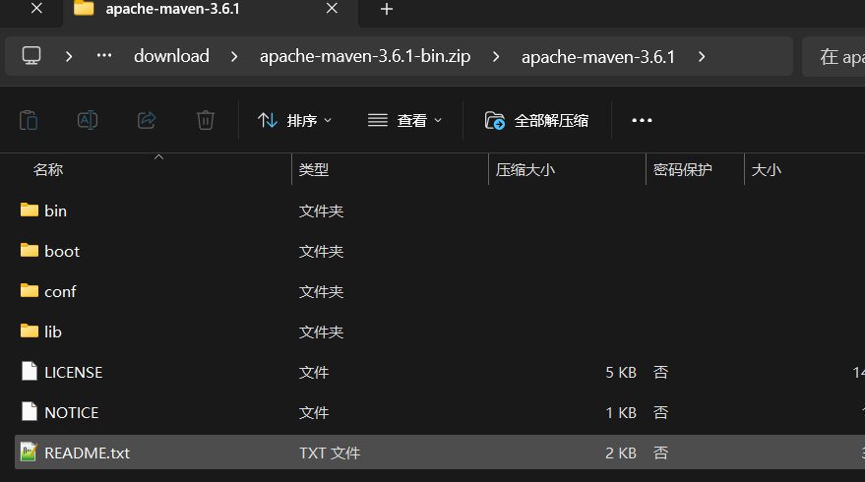The image size is (865, 482).
Task: Click the 否 password cell of NOTICE
Action: tap(660, 412)
